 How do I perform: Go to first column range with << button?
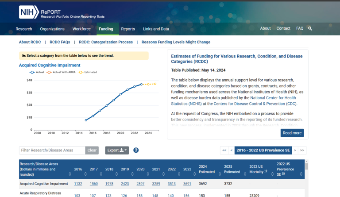(224, 150)
